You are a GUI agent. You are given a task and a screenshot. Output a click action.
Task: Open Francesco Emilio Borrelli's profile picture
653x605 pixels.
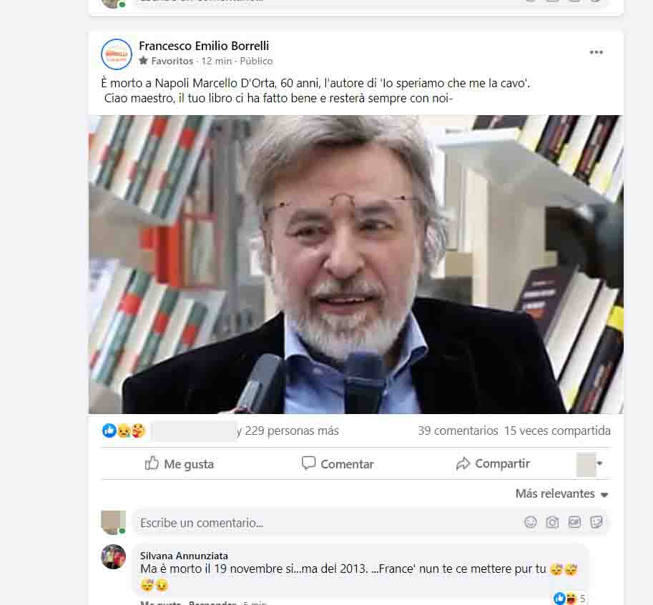[117, 54]
